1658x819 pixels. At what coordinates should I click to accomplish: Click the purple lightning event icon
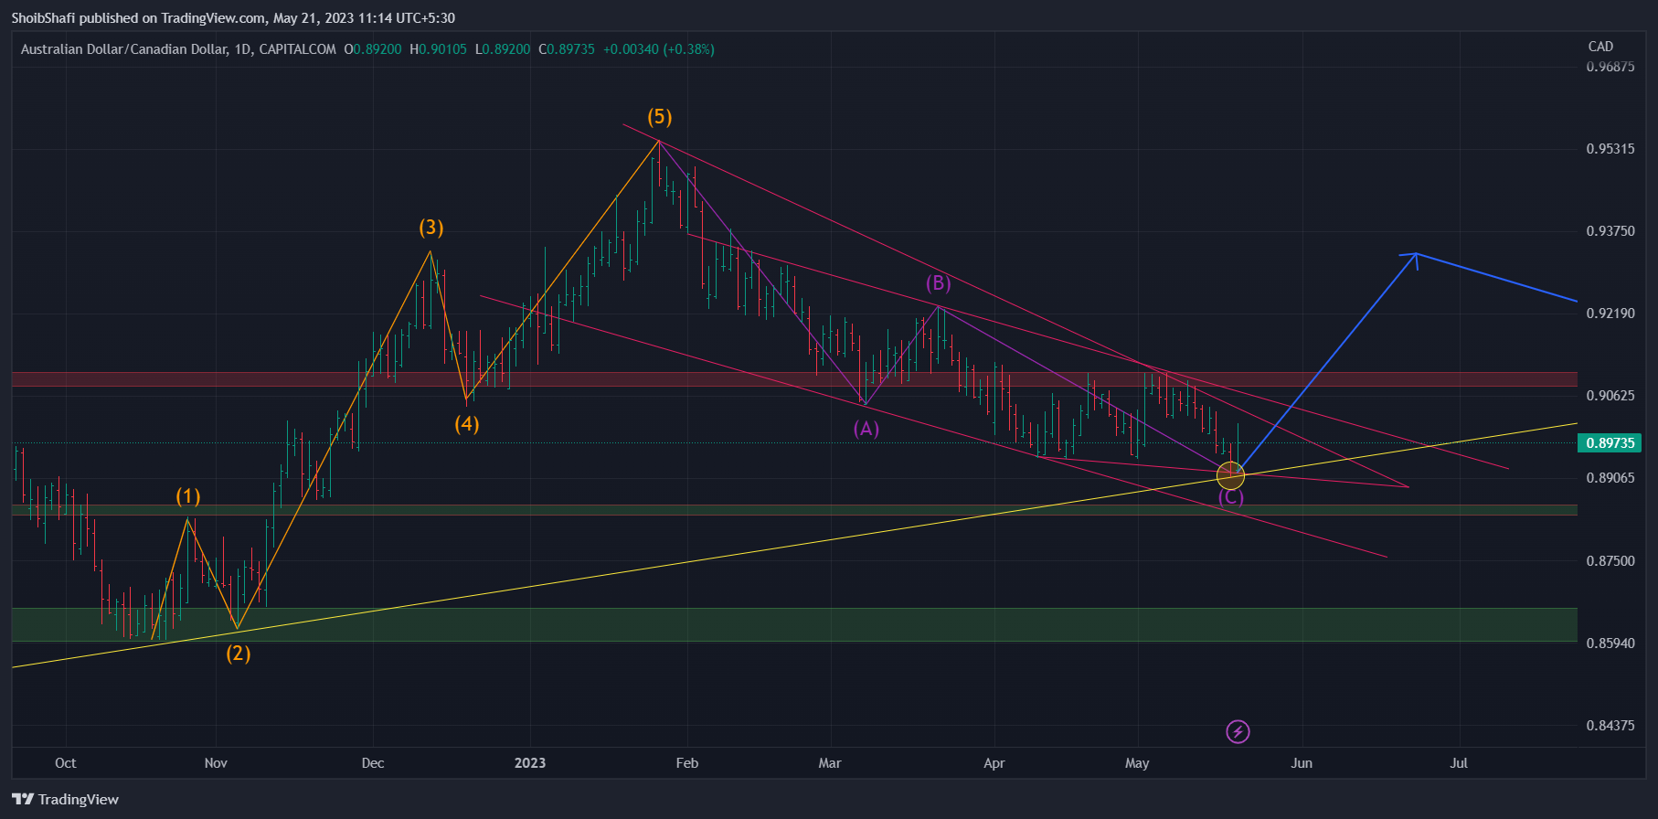click(1238, 731)
